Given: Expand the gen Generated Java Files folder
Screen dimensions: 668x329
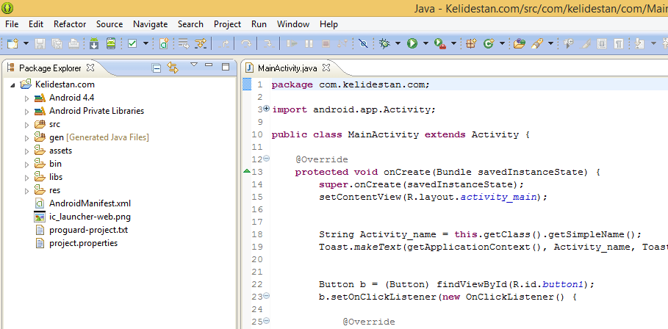Looking at the screenshot, I should pyautogui.click(x=27, y=138).
